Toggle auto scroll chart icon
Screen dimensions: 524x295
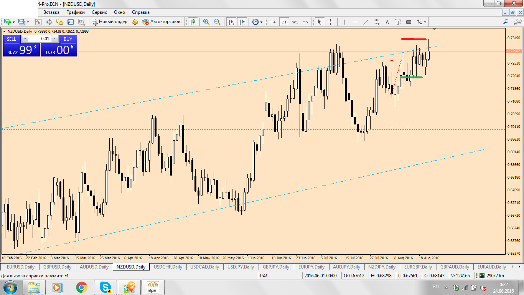231,22
